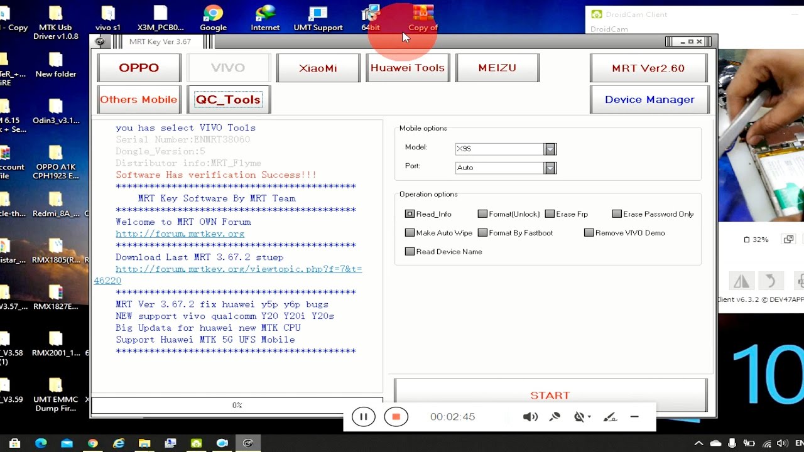Open Internet Explorer from the taskbar
The height and width of the screenshot is (452, 804).
tap(119, 443)
